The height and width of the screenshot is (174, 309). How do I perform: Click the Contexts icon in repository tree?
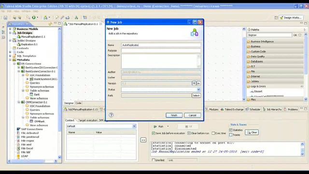tap(14, 48)
